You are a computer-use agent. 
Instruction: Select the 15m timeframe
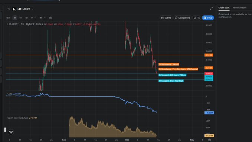tap(8, 18)
